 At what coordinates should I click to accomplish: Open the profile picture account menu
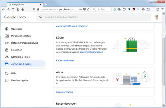point(157,17)
